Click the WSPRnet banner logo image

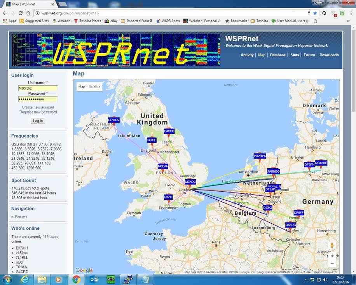[116, 50]
